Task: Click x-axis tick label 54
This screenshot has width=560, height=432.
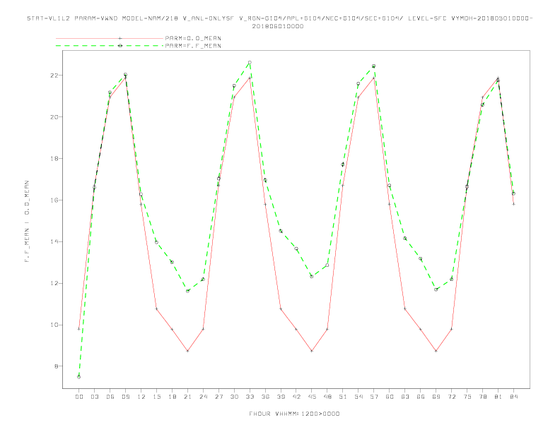Action: pos(358,397)
